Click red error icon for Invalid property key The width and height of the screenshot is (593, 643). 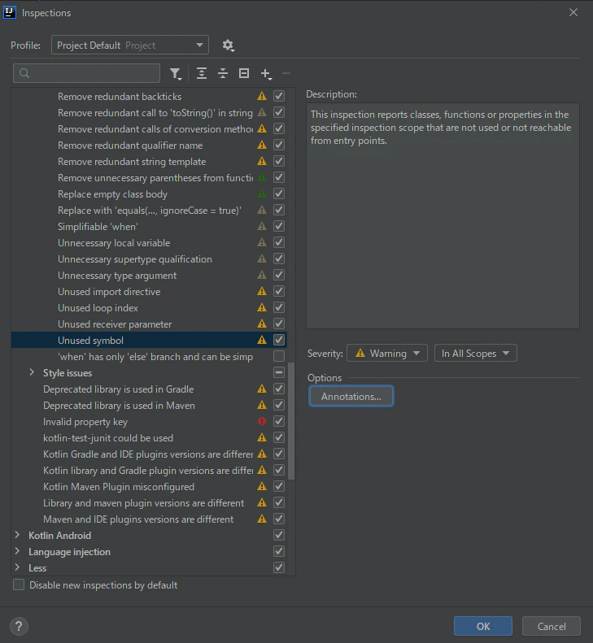pos(262,421)
